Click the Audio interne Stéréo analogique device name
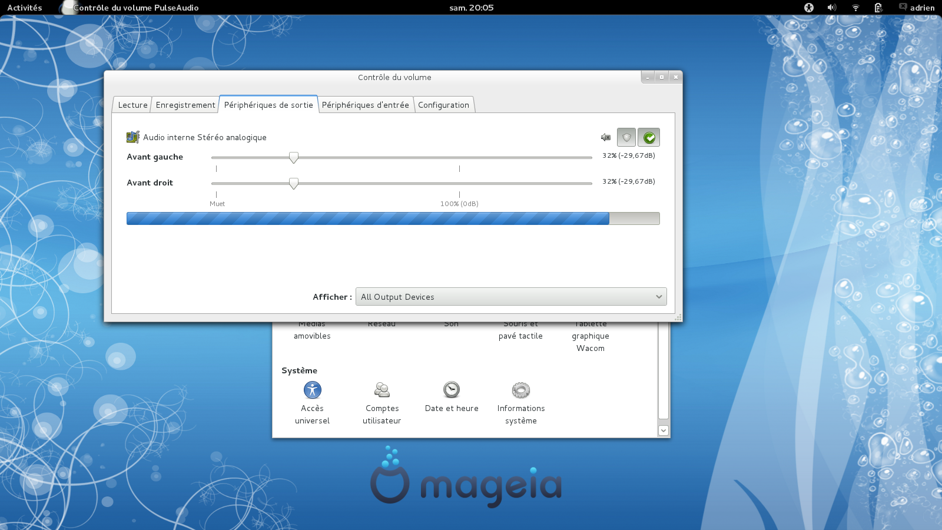 tap(205, 137)
